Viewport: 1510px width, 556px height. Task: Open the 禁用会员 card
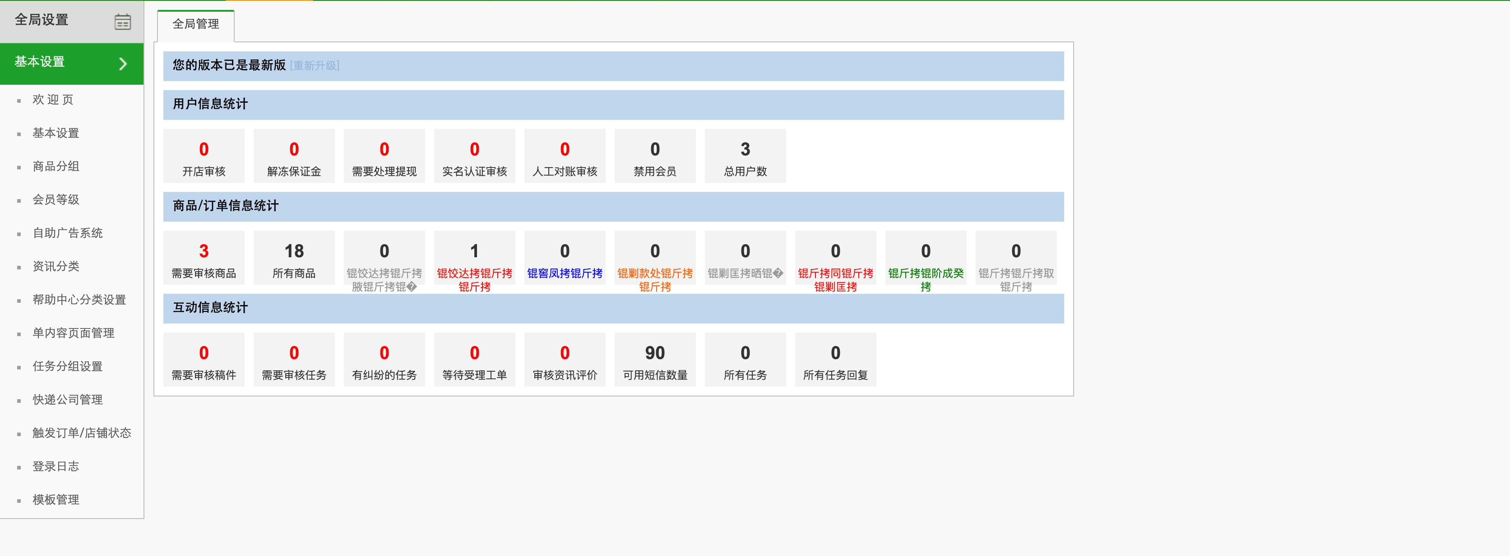[x=655, y=156]
